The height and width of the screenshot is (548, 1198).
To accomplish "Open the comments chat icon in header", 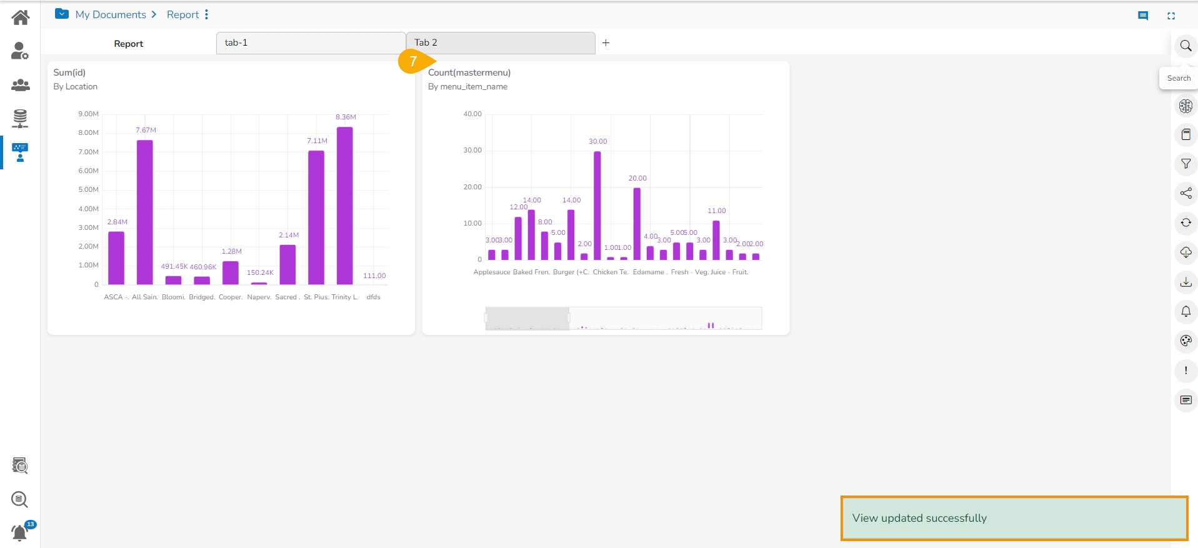I will click(1143, 16).
